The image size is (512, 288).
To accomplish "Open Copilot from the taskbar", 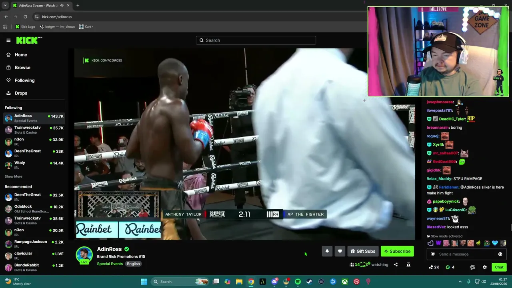I will [x=227, y=282].
